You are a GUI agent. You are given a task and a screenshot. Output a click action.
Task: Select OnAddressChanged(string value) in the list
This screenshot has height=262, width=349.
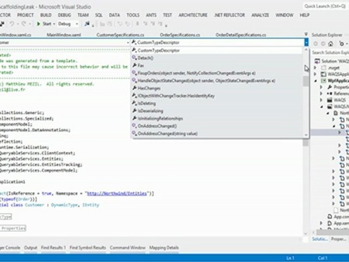pyautogui.click(x=217, y=134)
